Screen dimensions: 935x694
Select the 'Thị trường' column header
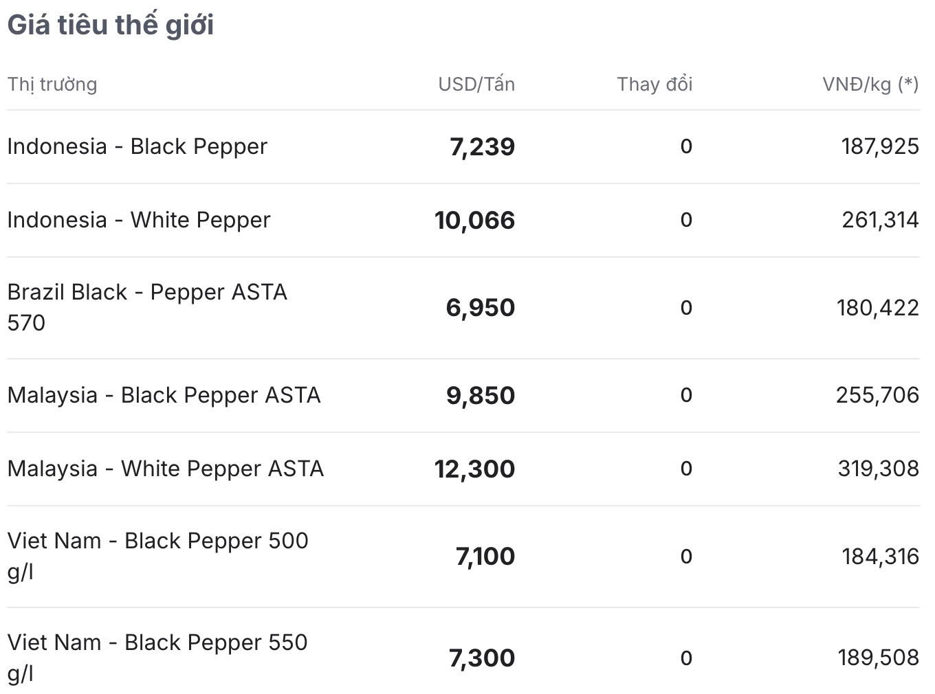[x=52, y=85]
